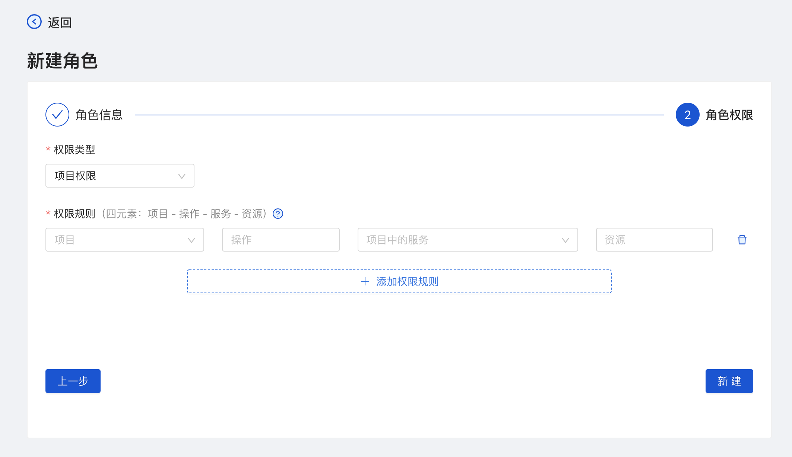792x457 pixels.
Task: Select the 角色权限 step label
Action: pyautogui.click(x=729, y=115)
